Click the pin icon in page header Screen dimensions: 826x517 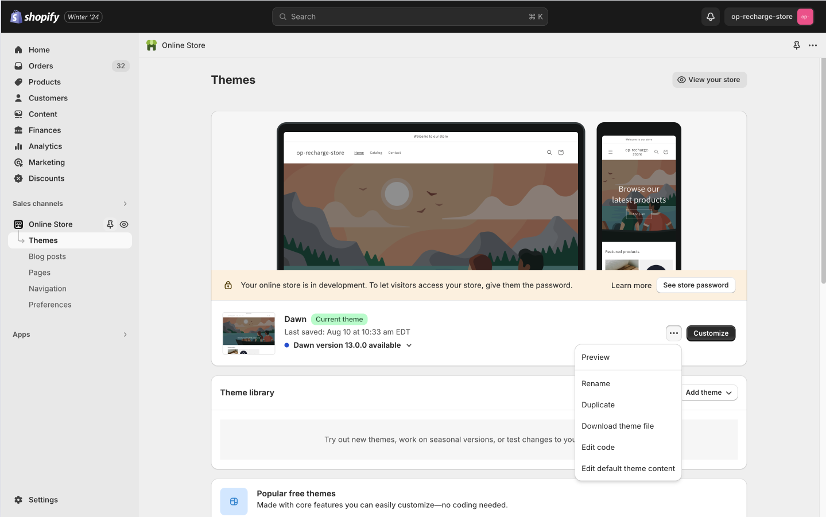[797, 45]
